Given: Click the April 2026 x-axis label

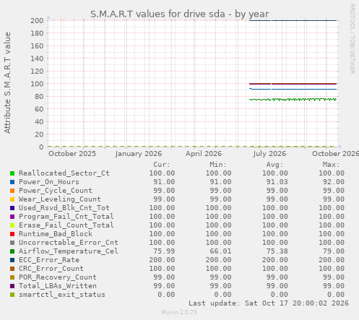Looking at the screenshot, I should point(204,154).
